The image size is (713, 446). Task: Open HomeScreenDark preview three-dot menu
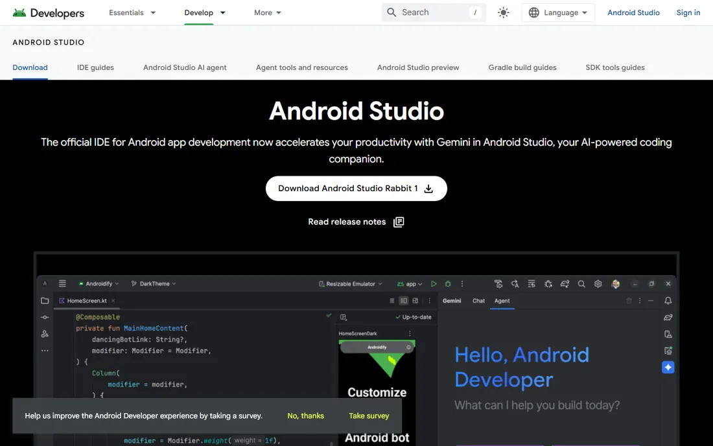410,333
